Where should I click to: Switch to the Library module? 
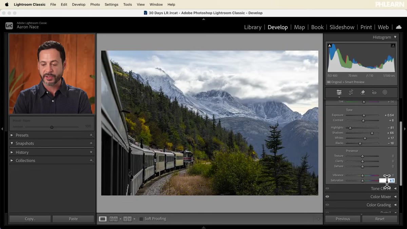pyautogui.click(x=253, y=27)
